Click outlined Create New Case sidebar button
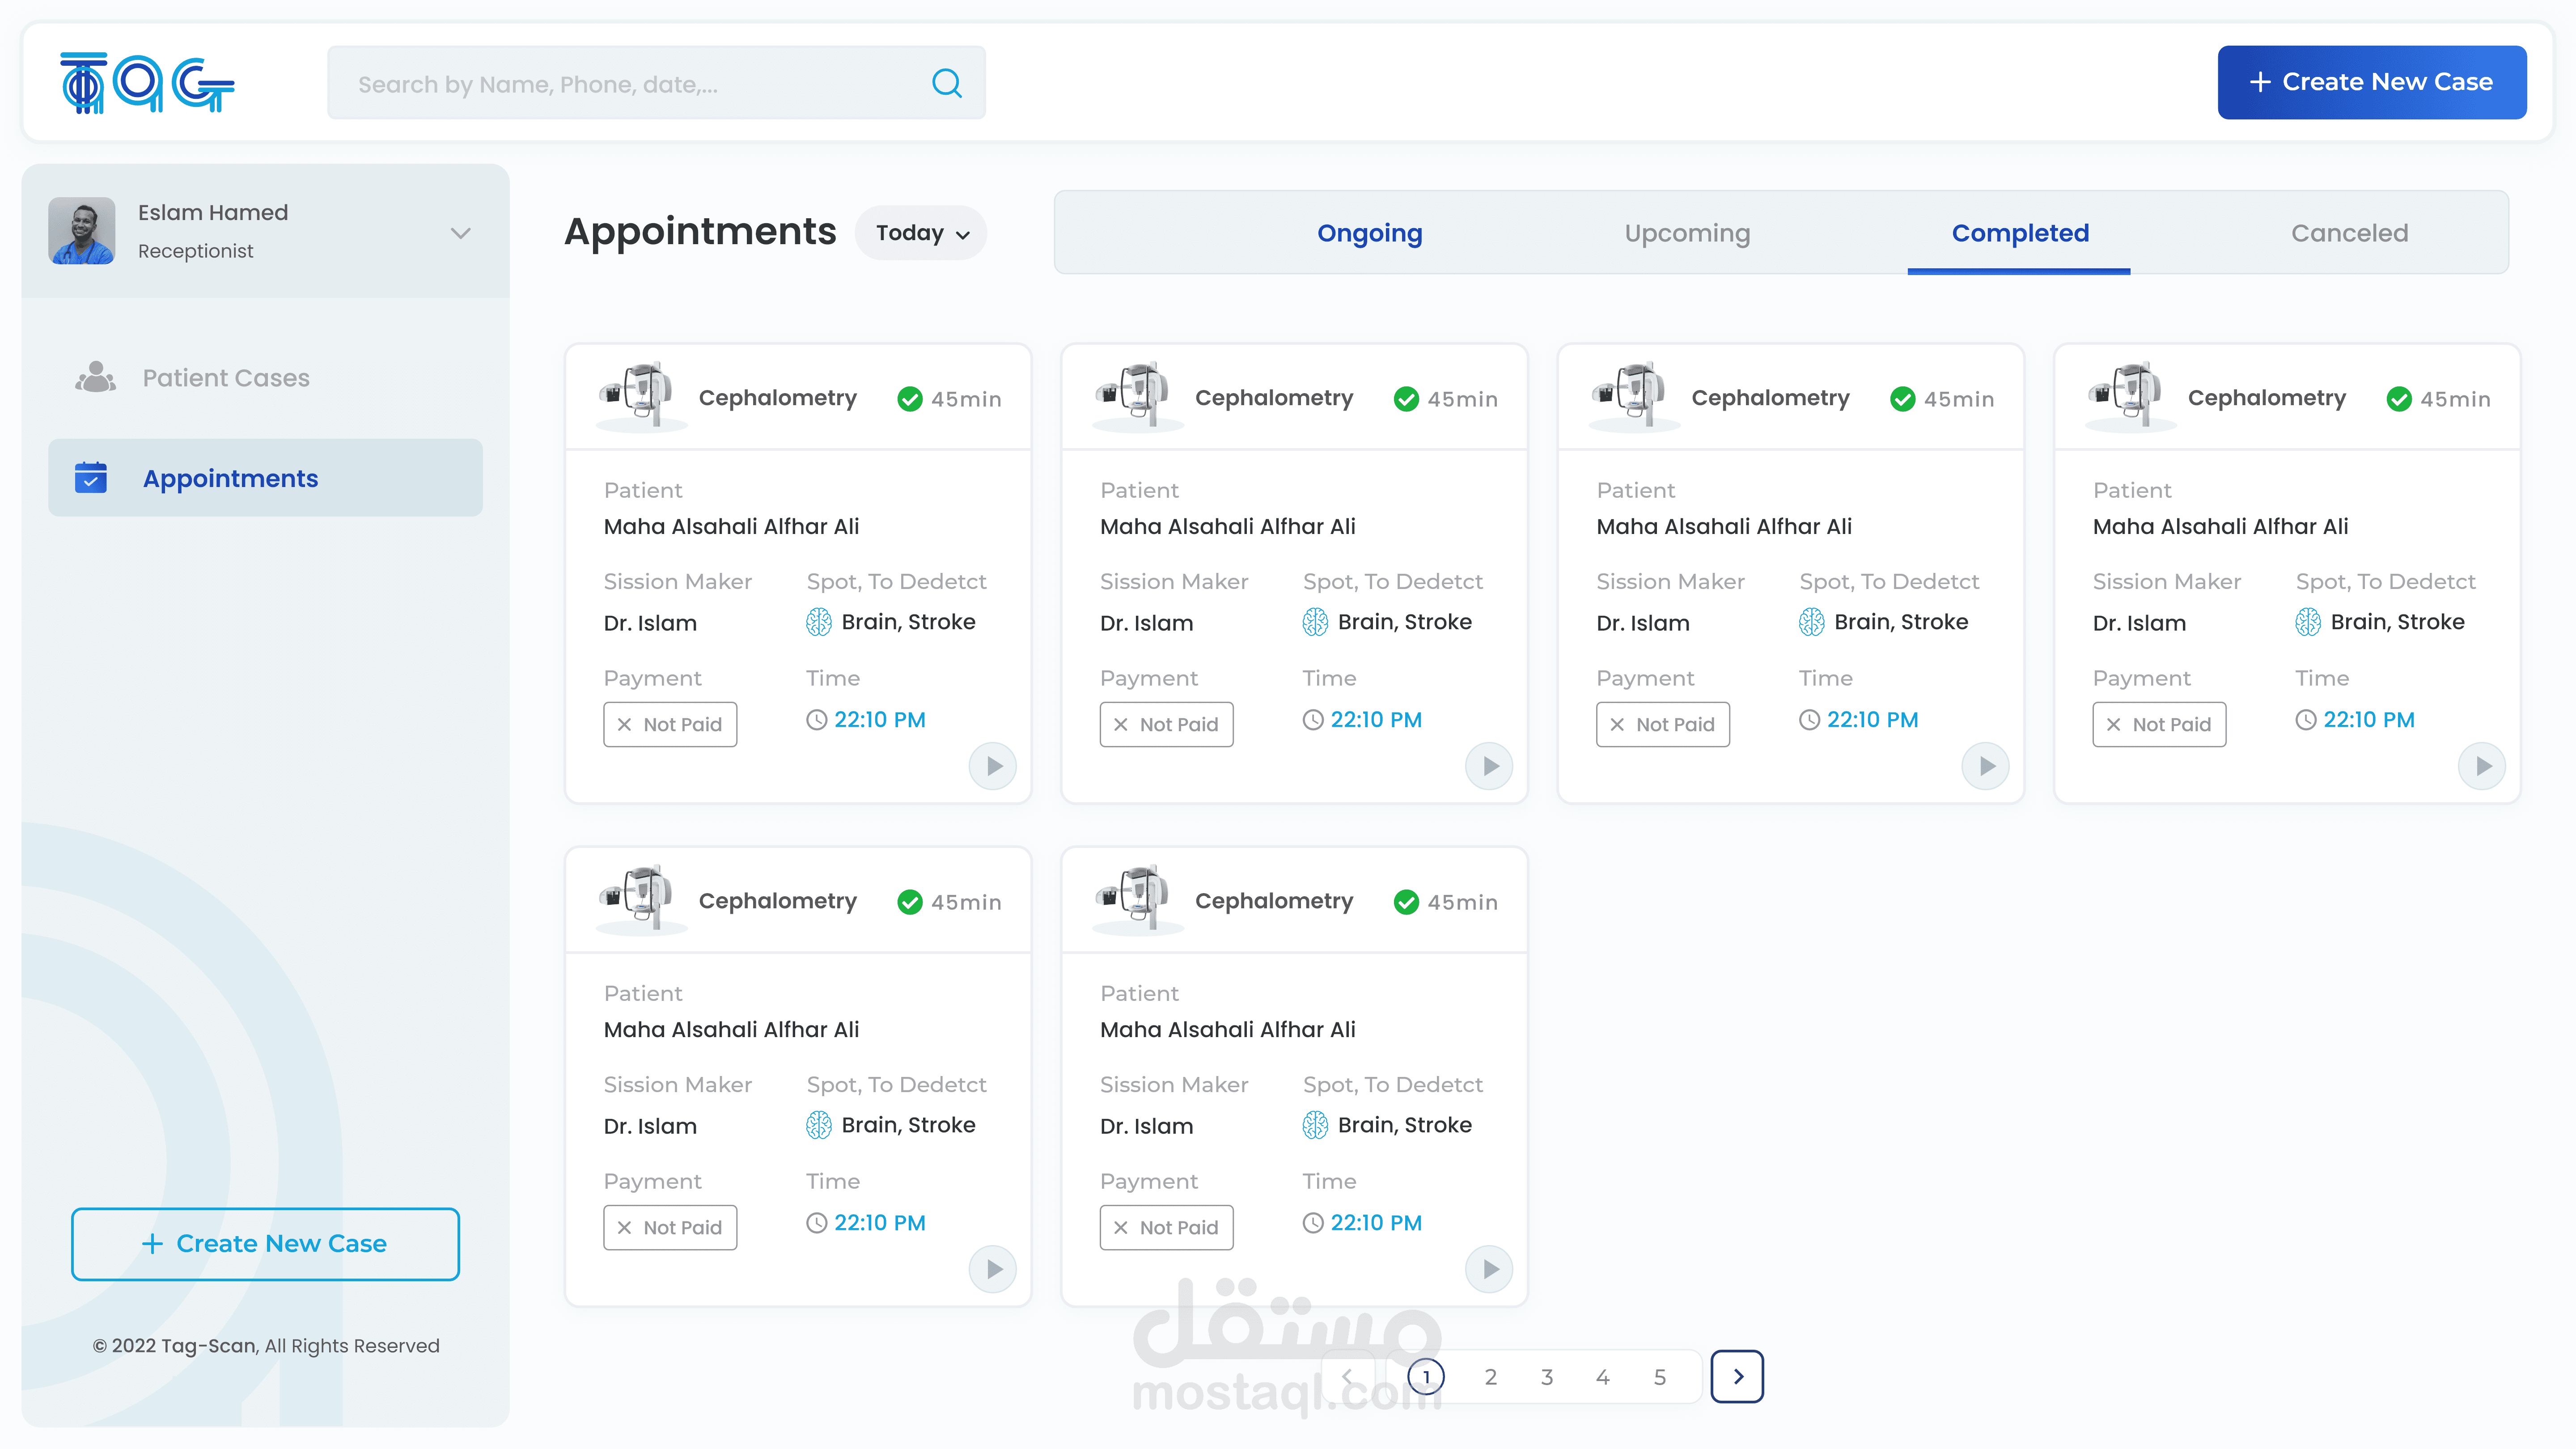The width and height of the screenshot is (2576, 1449). [x=265, y=1243]
